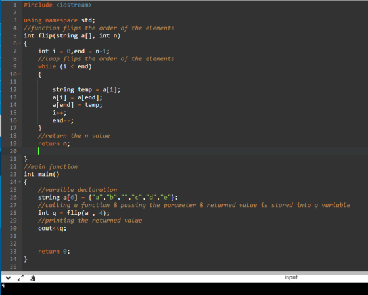Click the closing brace on line 34

click(26, 259)
